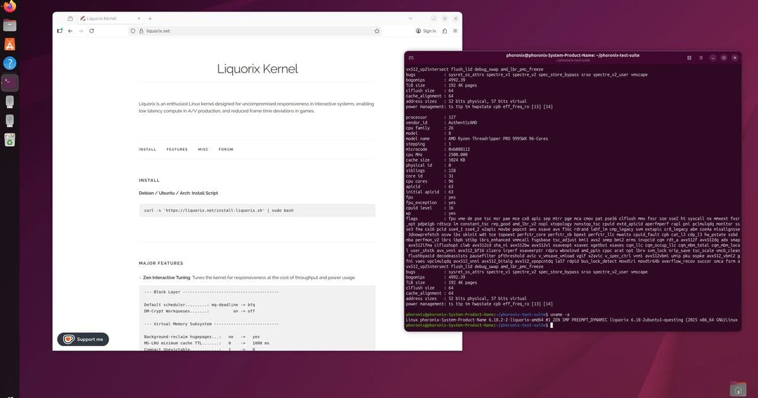Toggle the Firefox sidebar panel

coord(59,30)
